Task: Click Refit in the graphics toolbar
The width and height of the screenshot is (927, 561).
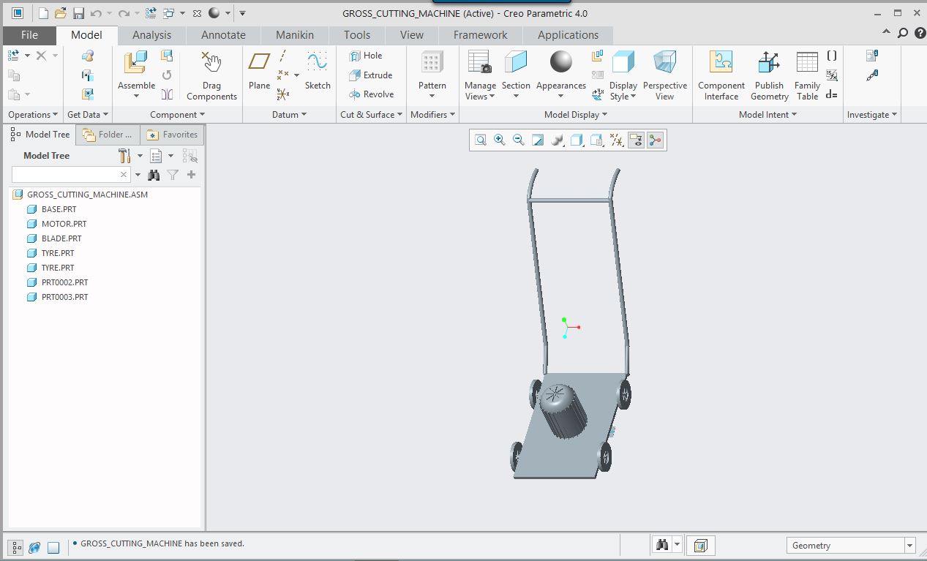Action: click(481, 140)
